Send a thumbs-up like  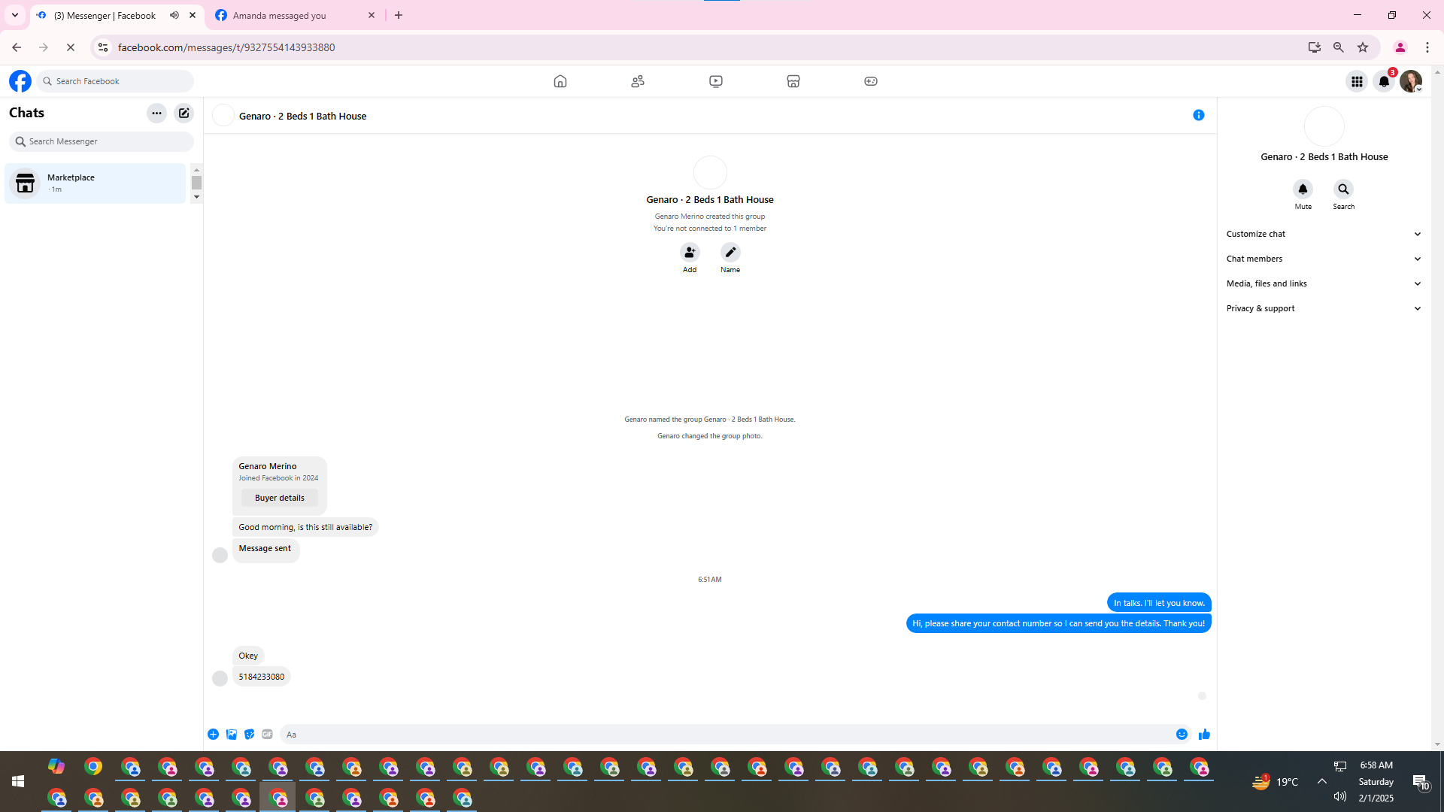point(1204,735)
